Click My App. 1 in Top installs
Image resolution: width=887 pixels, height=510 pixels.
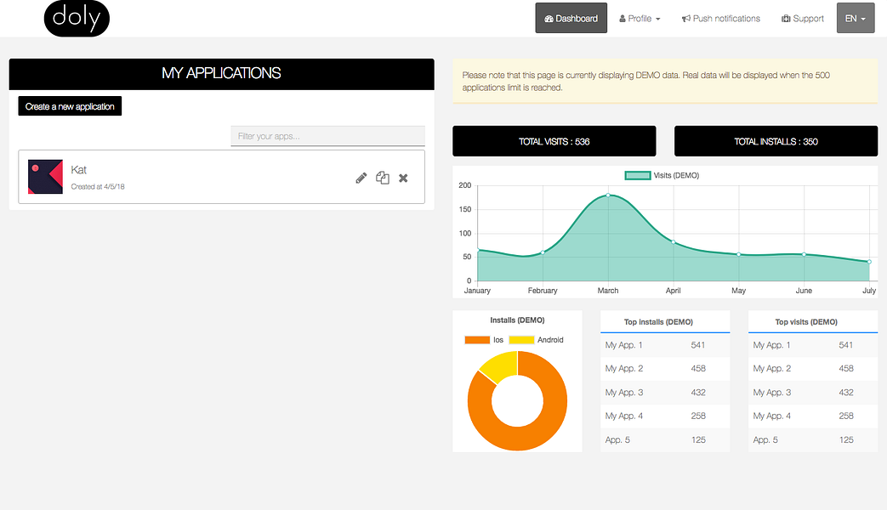pyautogui.click(x=624, y=345)
